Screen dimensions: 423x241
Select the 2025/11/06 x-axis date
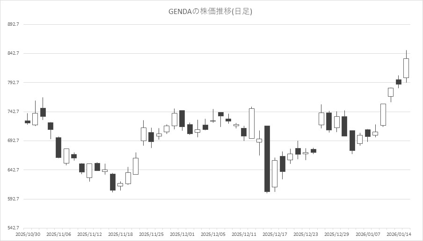58,234
